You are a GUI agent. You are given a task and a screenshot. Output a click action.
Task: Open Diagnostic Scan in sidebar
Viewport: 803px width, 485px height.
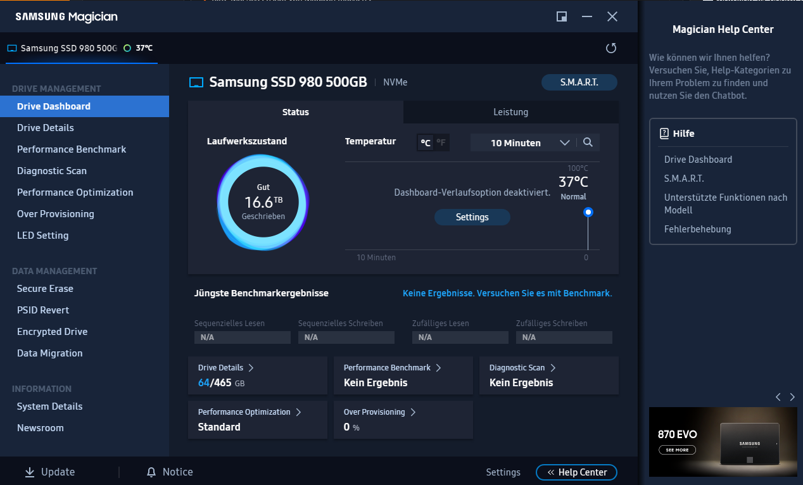(x=84, y=171)
